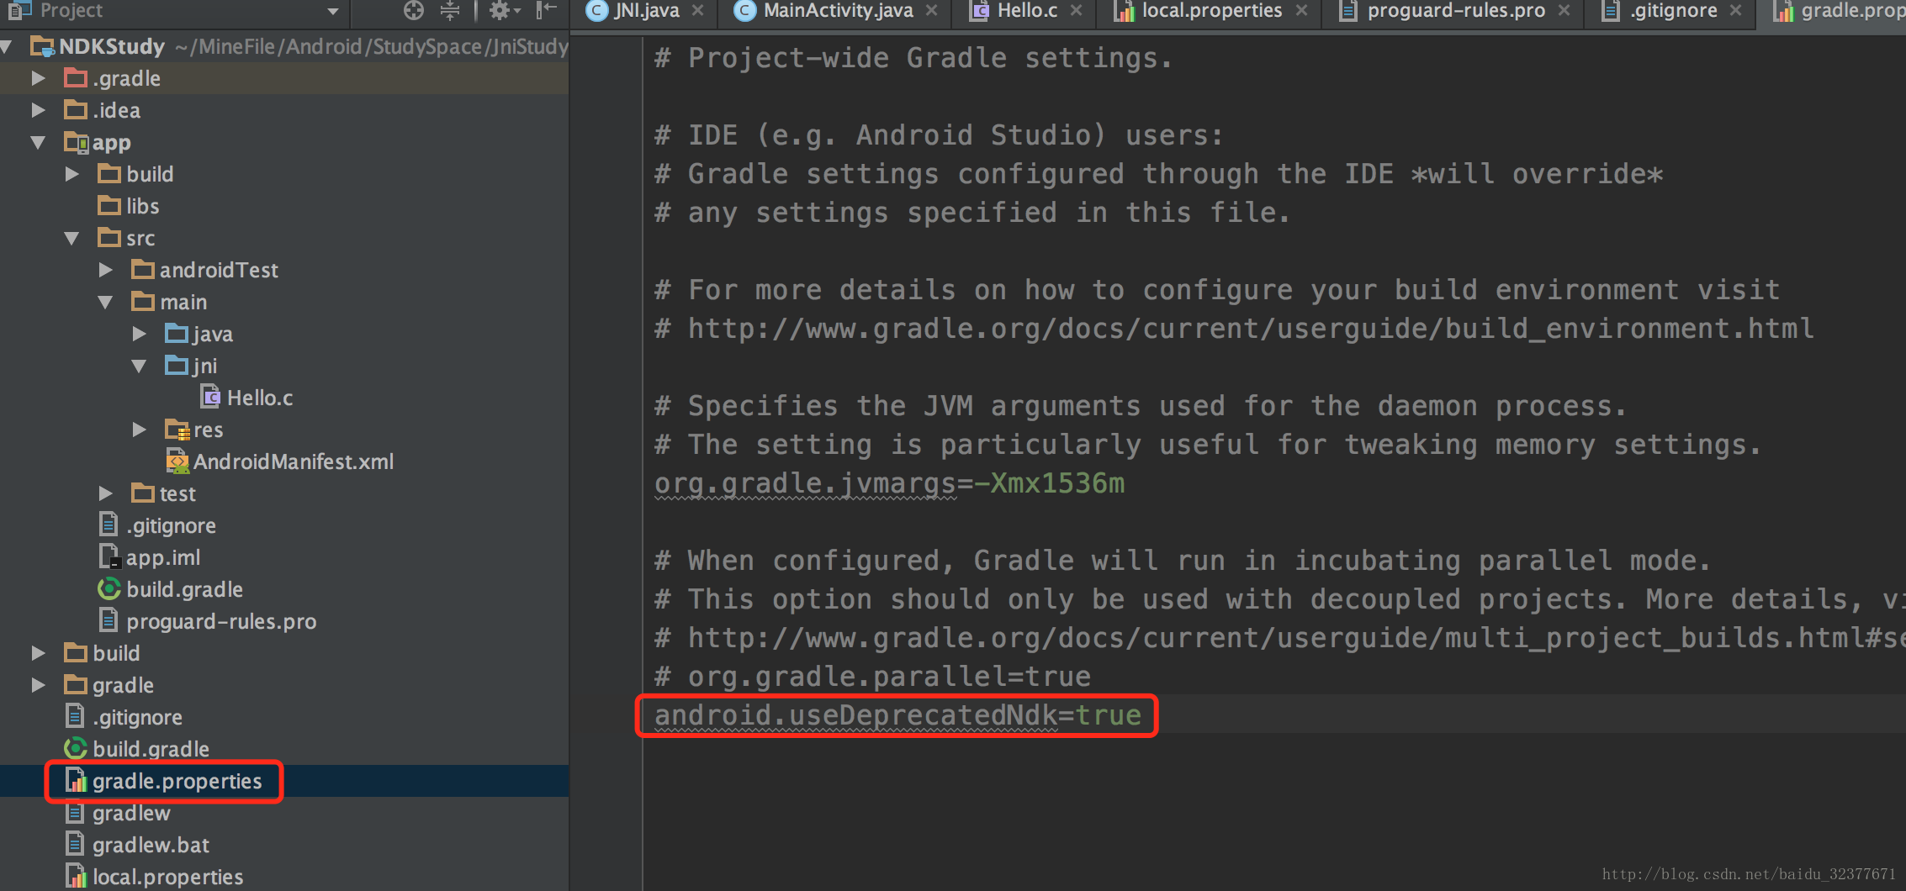Click the build_environment.html URL comment
This screenshot has height=891, width=1906.
1234,329
